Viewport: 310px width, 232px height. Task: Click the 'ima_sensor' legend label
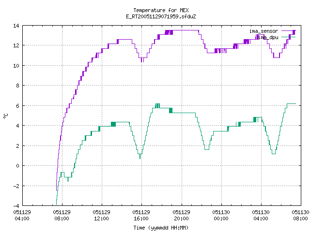coord(263,31)
